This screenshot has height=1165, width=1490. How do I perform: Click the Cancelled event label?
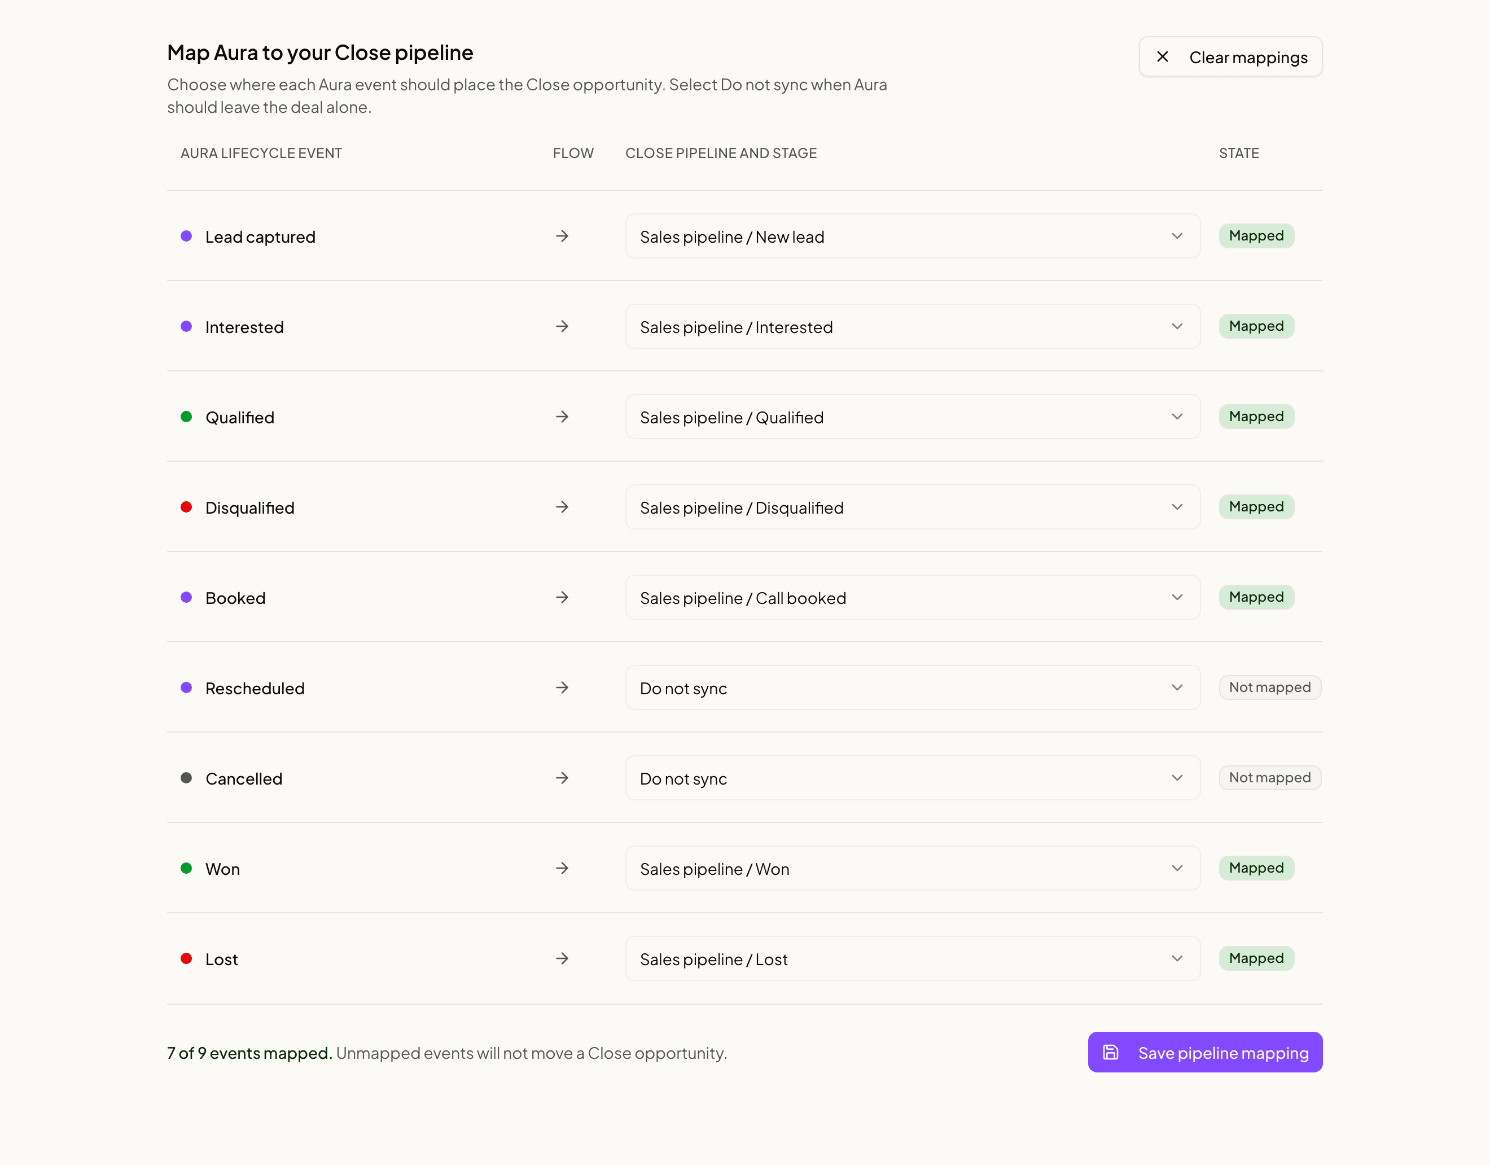244,779
